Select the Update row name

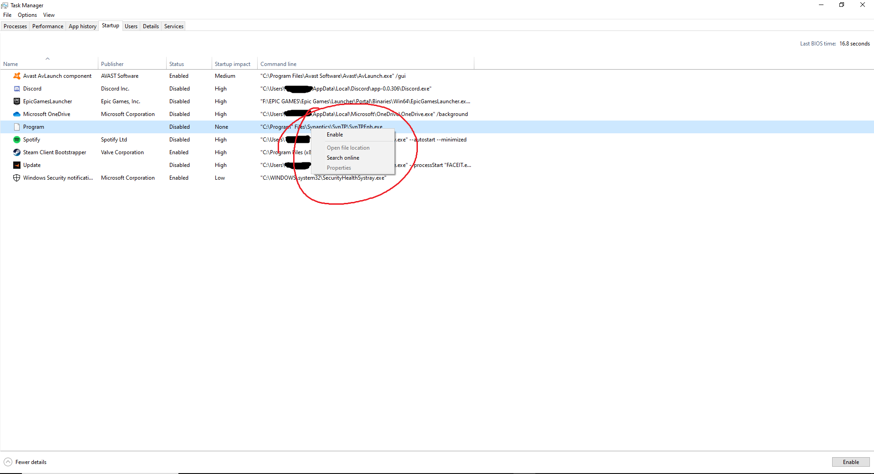pos(32,165)
